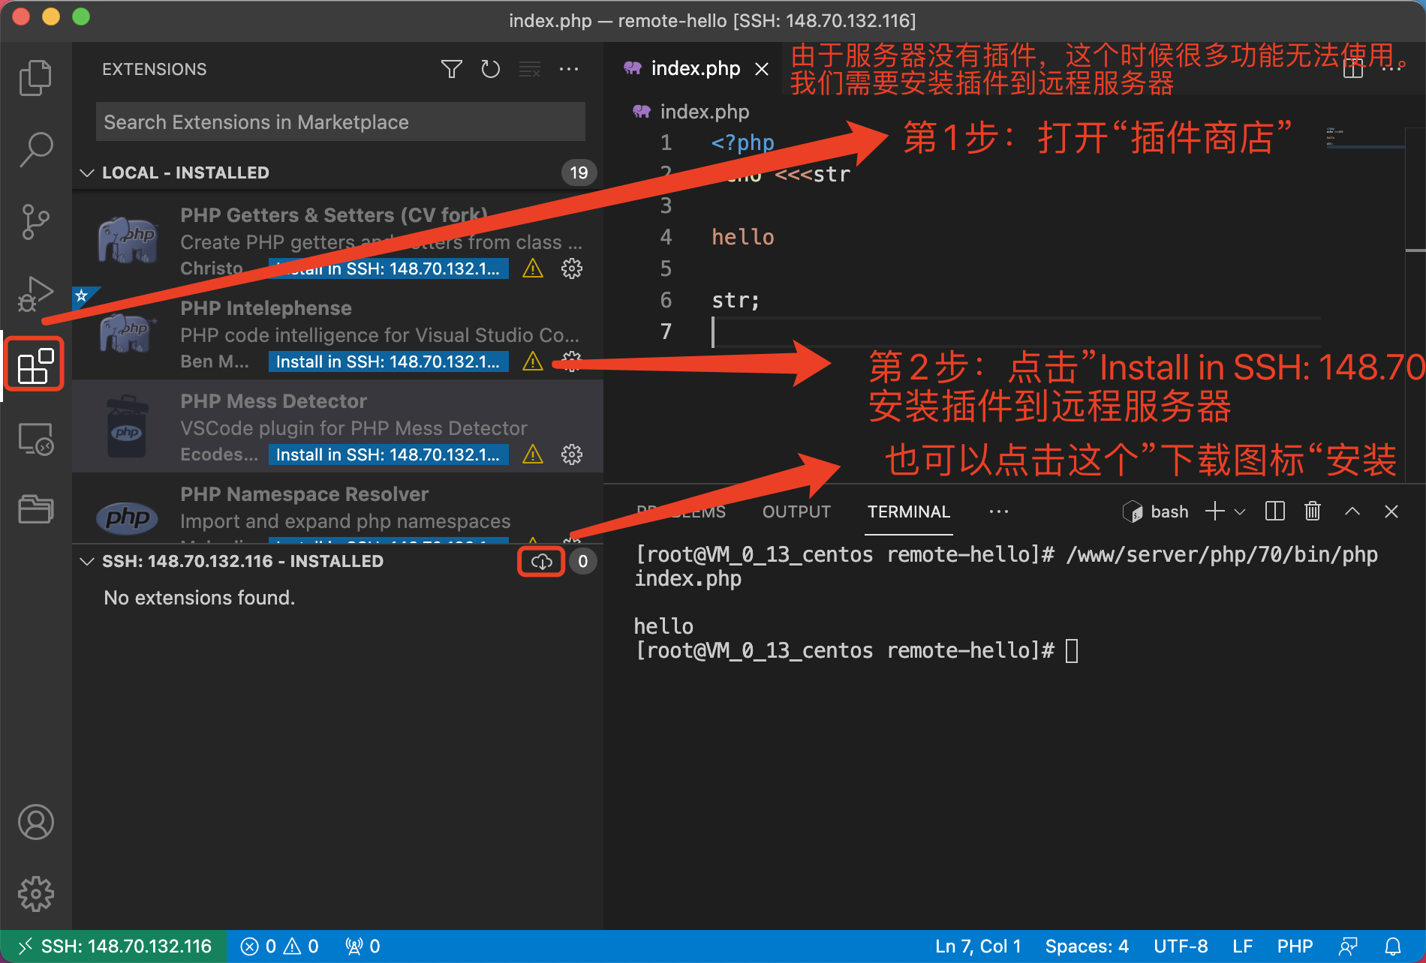Screen dimensions: 1426x963
Task: Kill terminal with trash icon
Action: pos(1313,511)
